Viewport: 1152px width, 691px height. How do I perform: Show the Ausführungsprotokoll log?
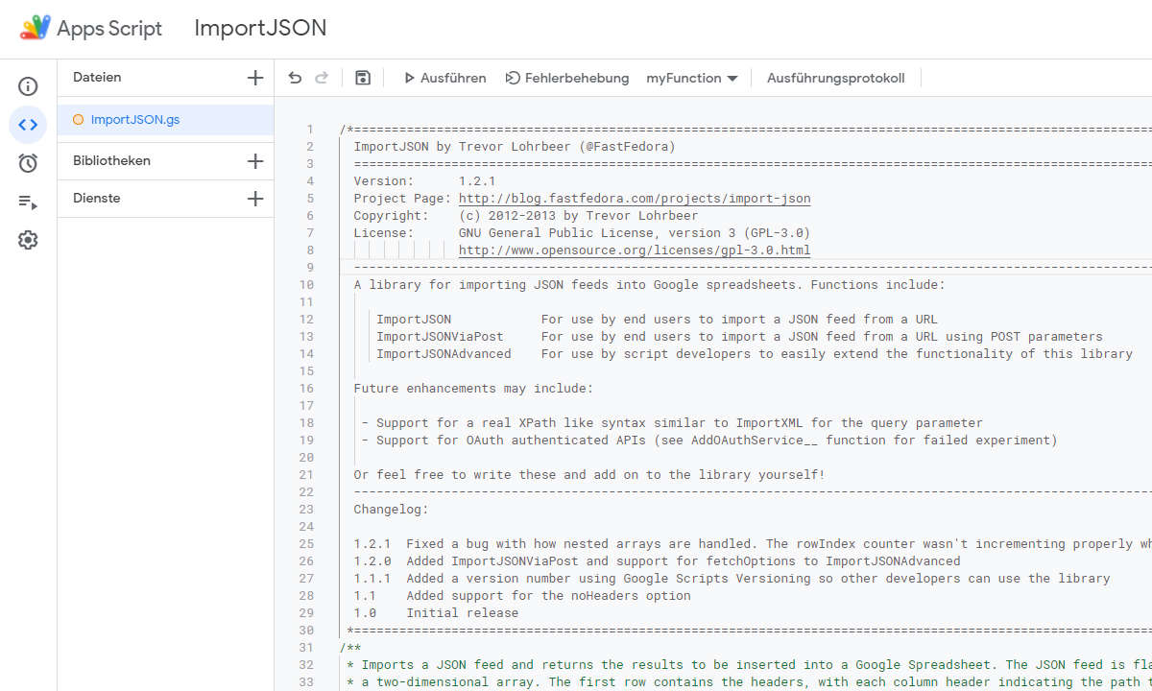point(836,78)
